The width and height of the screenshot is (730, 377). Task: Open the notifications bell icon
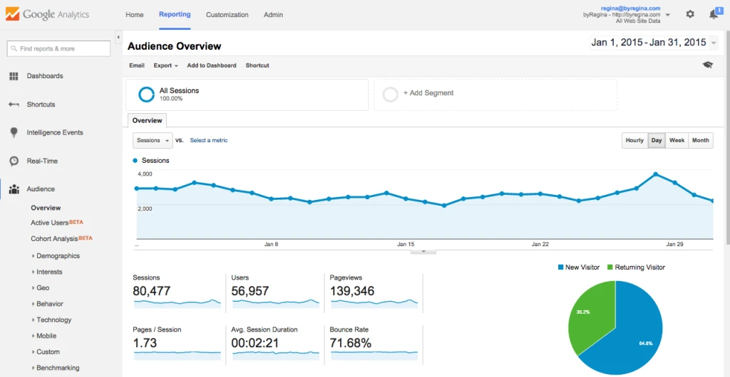pyautogui.click(x=713, y=14)
